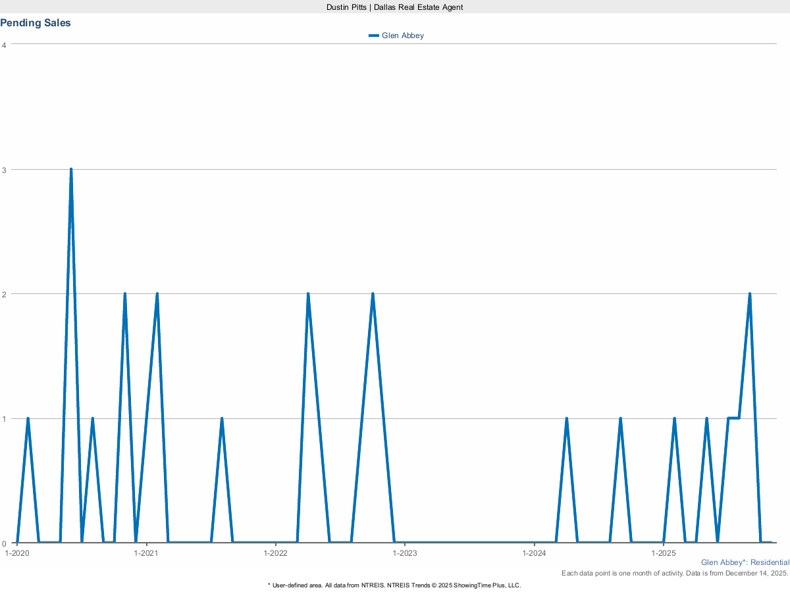This screenshot has height=592, width=790.
Task: Click the Pending Sales chart title
Action: pos(36,22)
